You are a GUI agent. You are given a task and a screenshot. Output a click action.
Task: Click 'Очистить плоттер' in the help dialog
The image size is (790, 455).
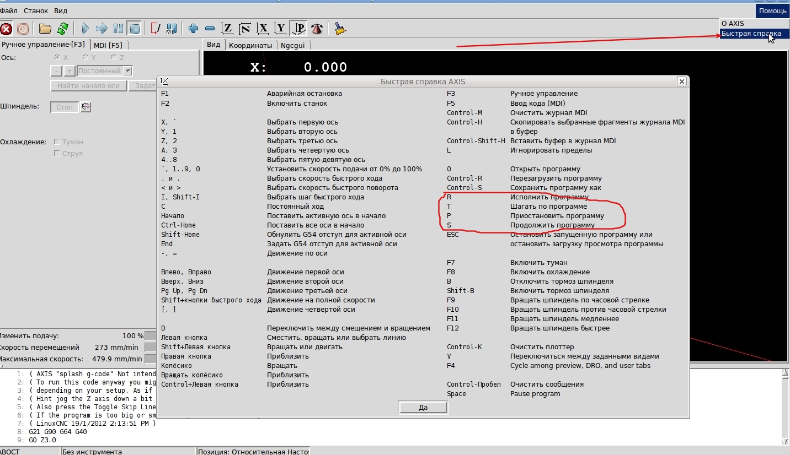pos(542,347)
